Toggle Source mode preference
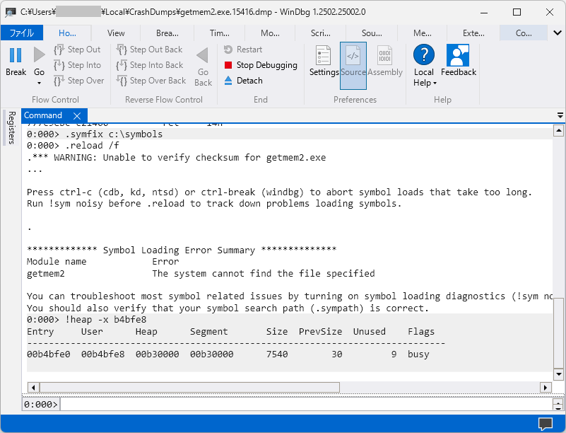Image resolution: width=566 pixels, height=433 pixels. [353, 65]
